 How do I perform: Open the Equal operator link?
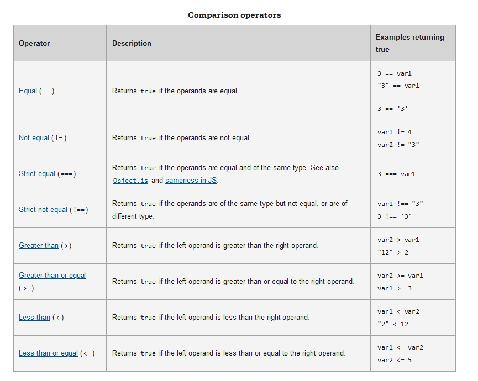point(28,91)
